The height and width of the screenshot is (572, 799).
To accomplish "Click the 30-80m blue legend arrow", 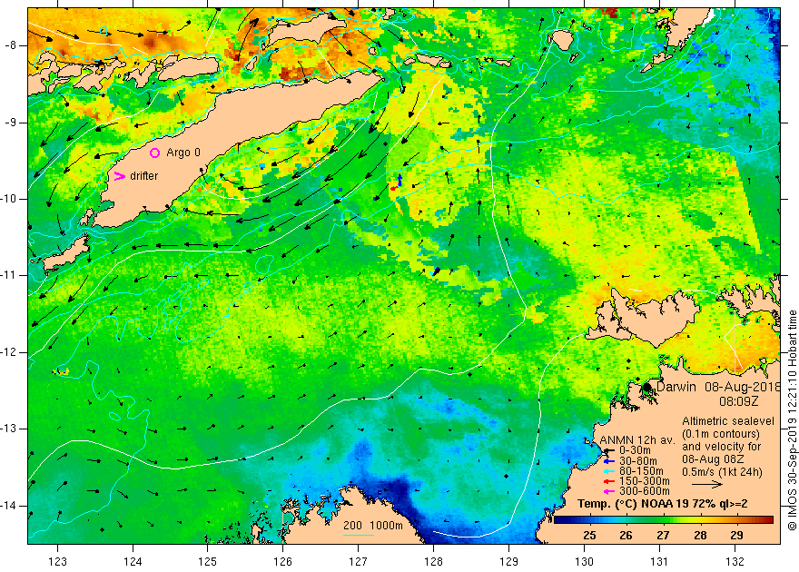I will (x=609, y=461).
